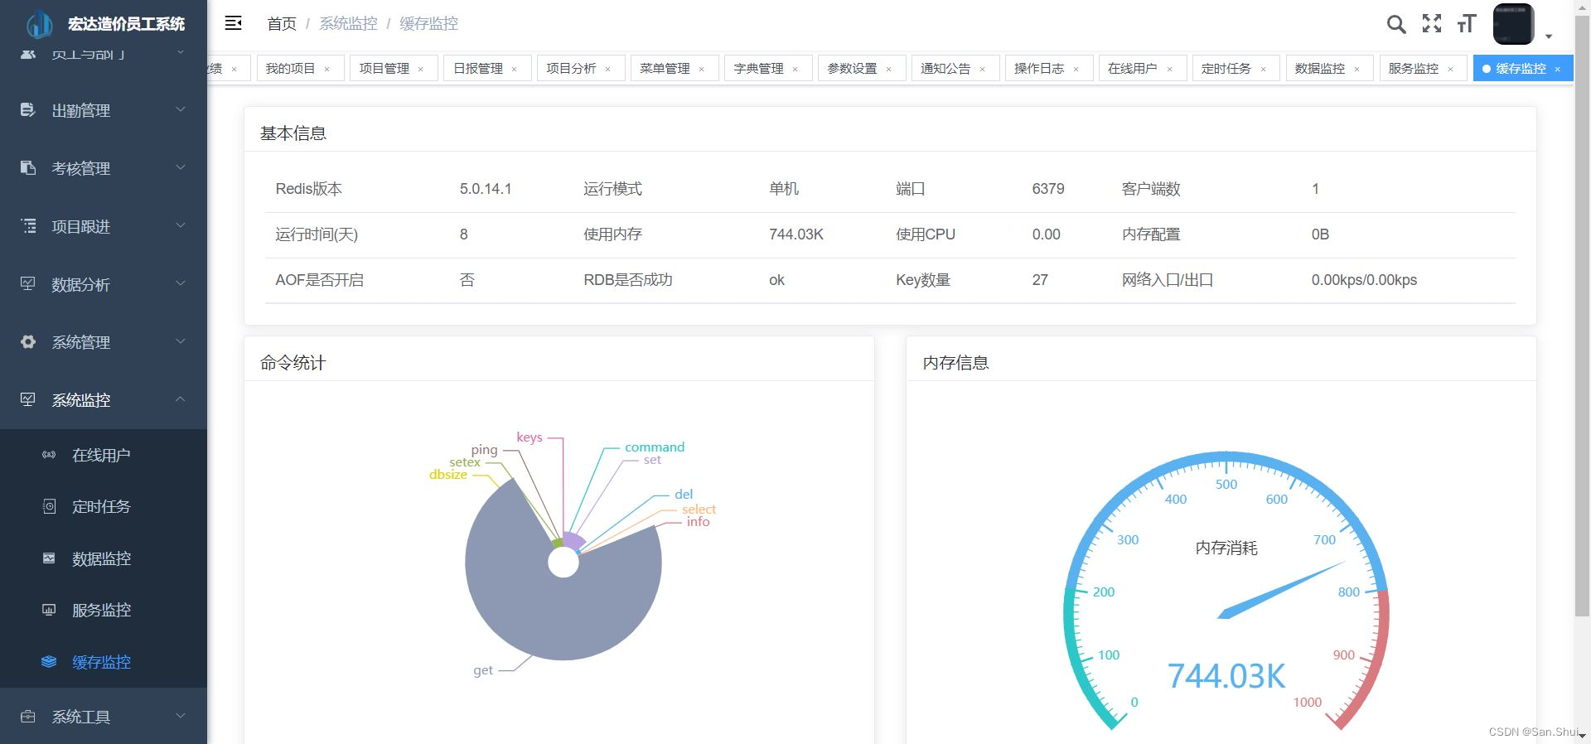The image size is (1591, 744).
Task: Expand the 系统管理 menu chevron
Action: point(181,341)
